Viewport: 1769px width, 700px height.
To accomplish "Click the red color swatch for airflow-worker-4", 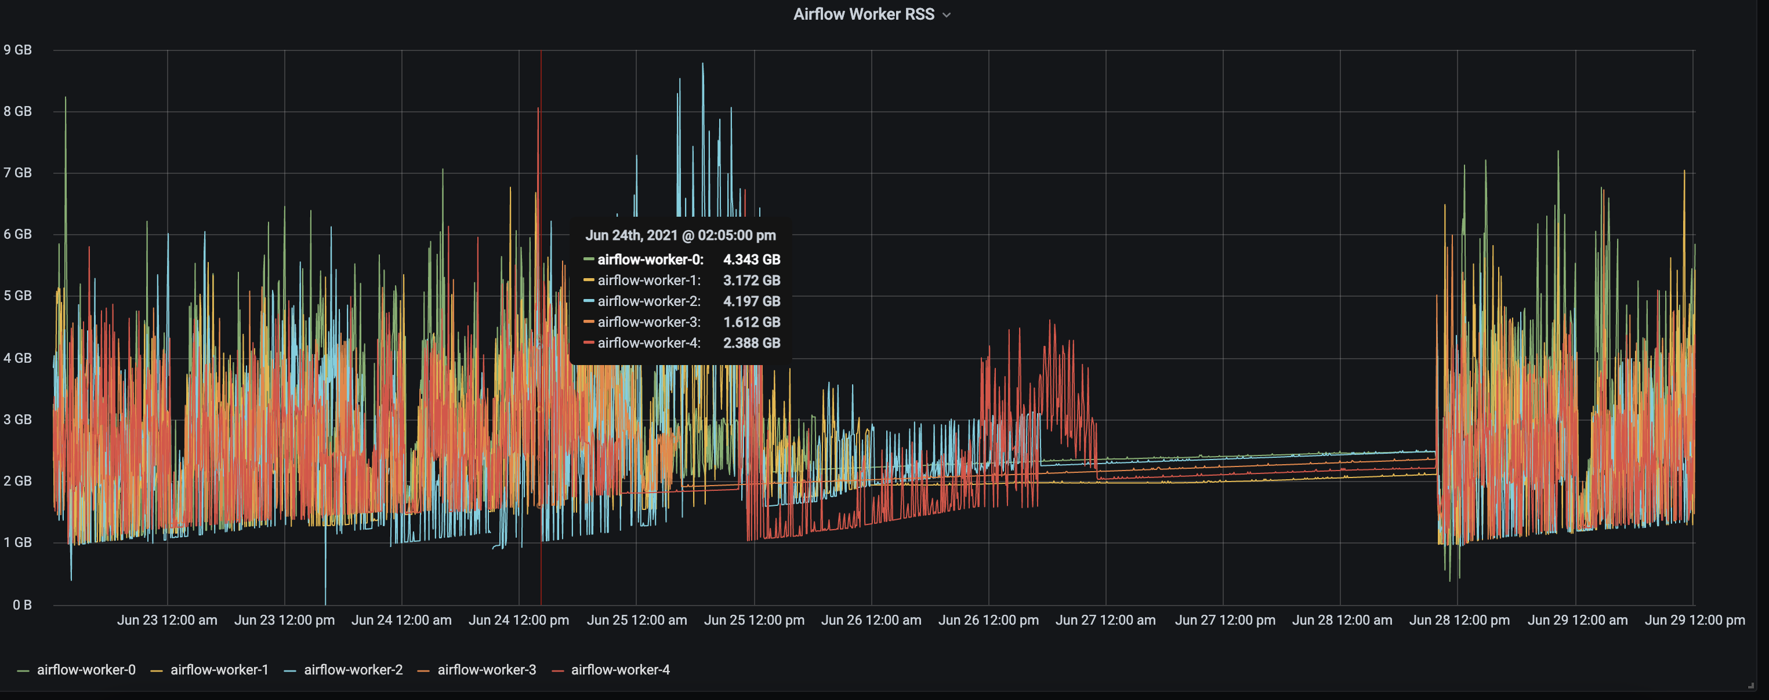I will click(x=557, y=670).
